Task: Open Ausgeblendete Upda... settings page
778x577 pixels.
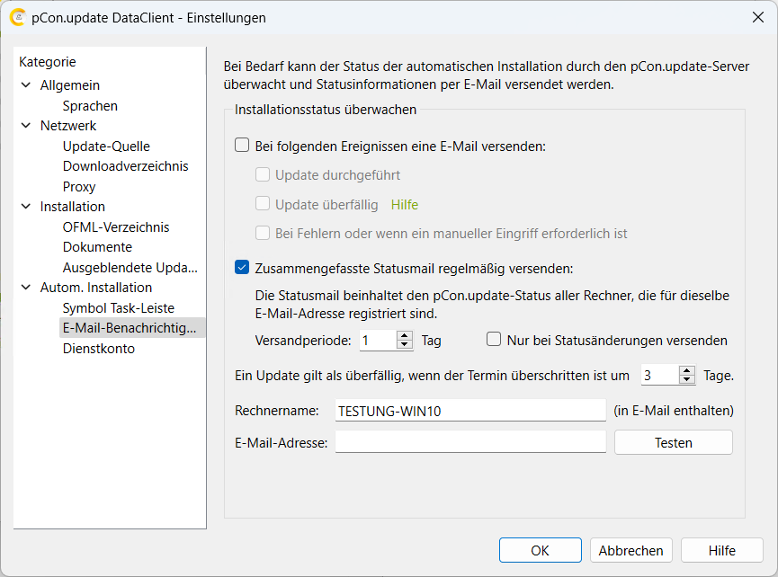Action: click(x=130, y=268)
